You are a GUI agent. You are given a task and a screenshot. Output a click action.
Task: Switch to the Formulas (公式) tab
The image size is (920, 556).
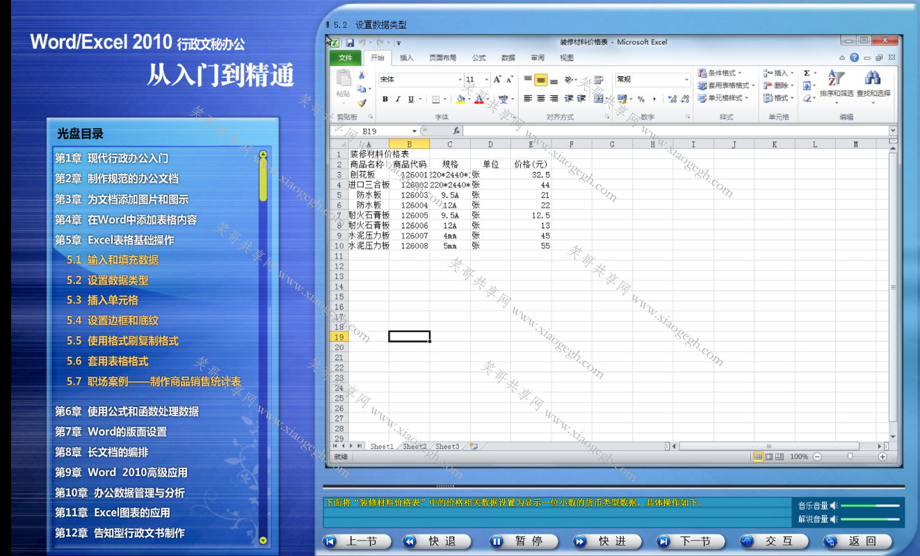pos(479,58)
